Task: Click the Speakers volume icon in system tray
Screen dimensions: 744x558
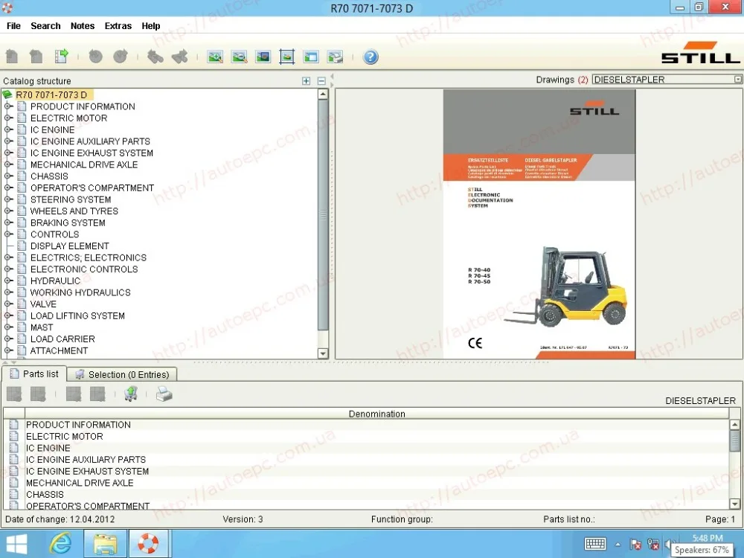Action: (x=667, y=544)
